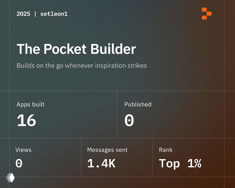The height and width of the screenshot is (188, 235).
Task: Select the year 2025 in the header
Action: 23,14
